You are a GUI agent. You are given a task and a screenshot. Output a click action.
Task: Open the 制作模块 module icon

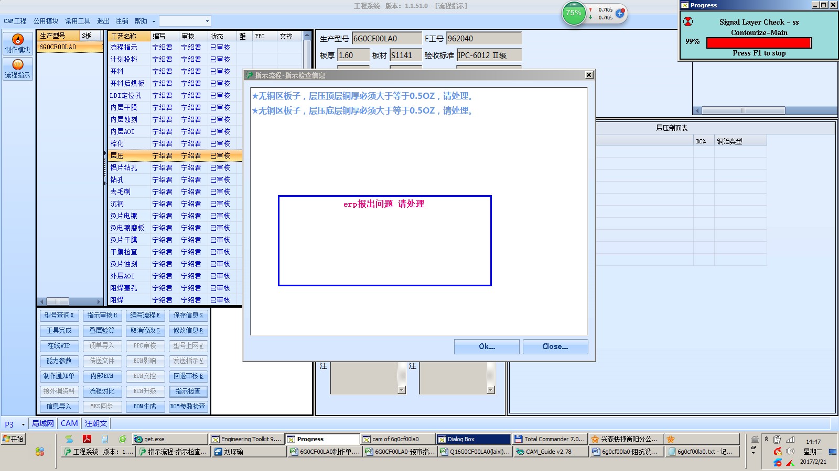click(x=18, y=43)
